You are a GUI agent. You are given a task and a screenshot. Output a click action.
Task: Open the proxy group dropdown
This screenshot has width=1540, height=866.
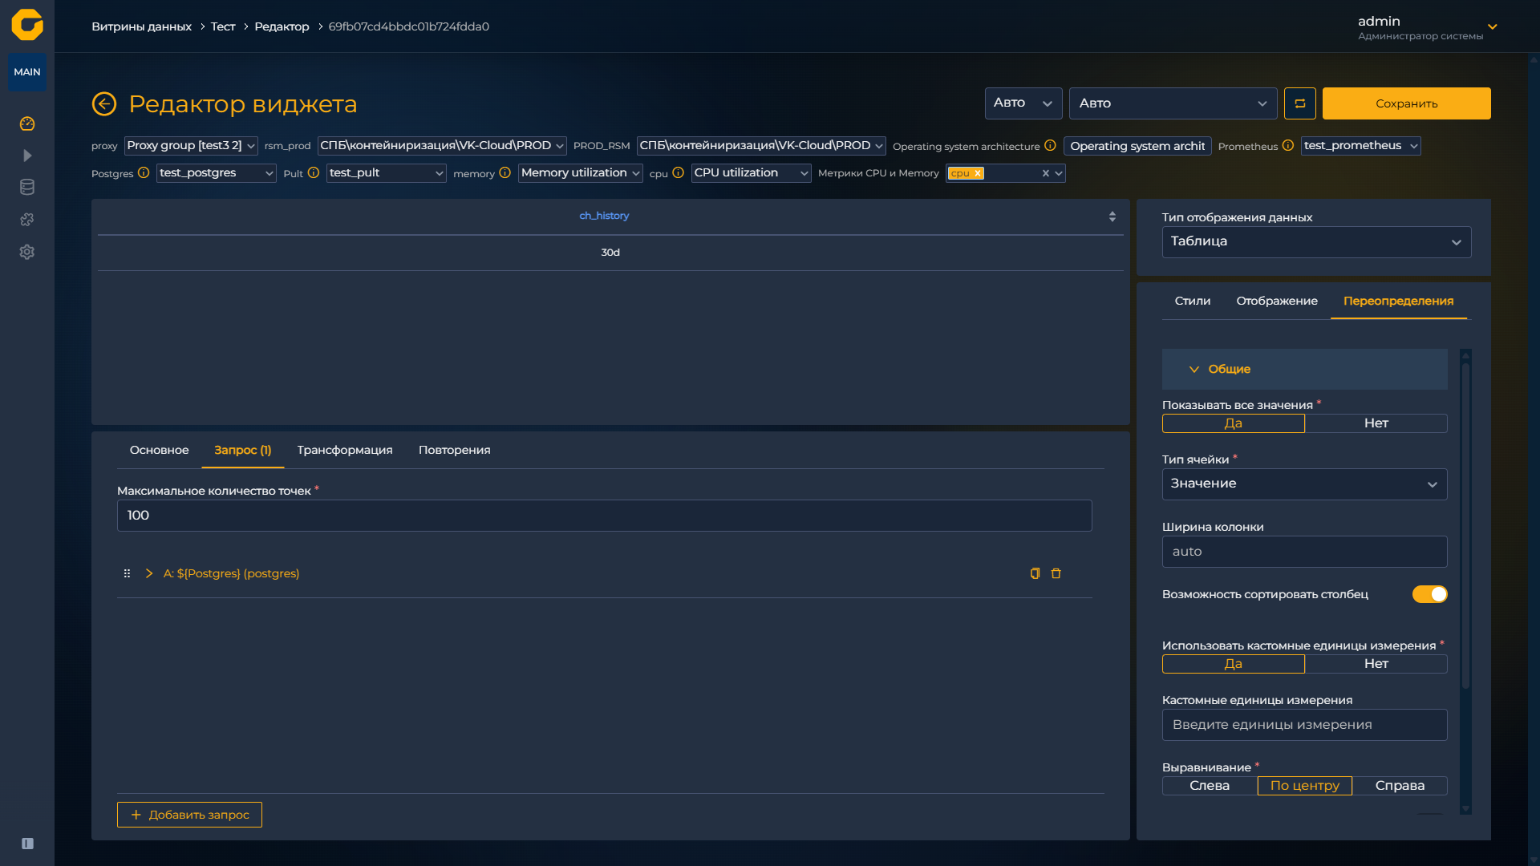click(191, 146)
